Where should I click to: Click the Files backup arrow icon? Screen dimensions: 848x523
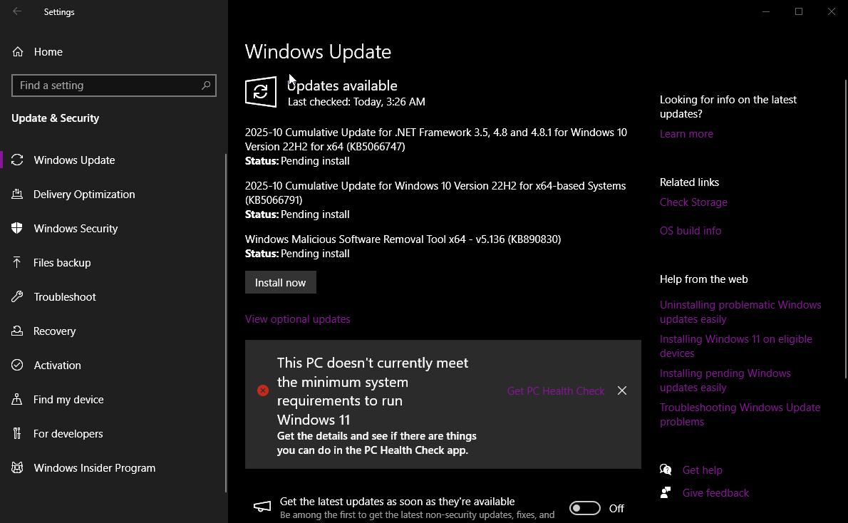point(18,263)
